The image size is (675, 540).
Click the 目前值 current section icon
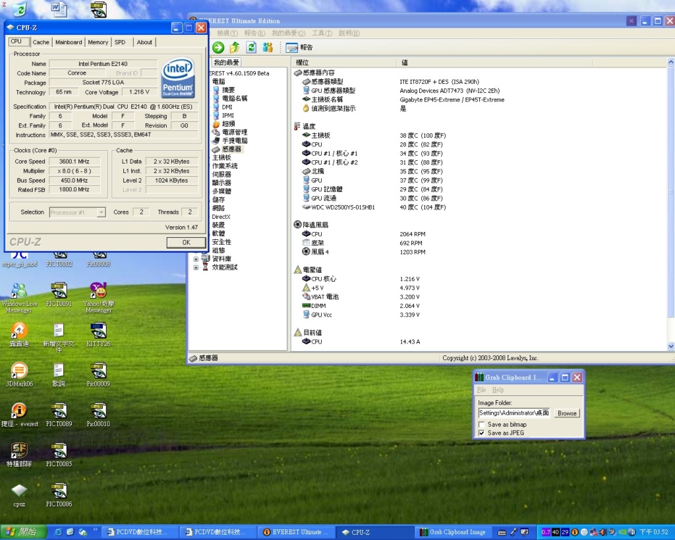point(297,332)
